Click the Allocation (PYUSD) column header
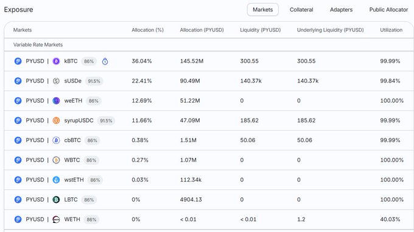The height and width of the screenshot is (232, 414). click(202, 30)
